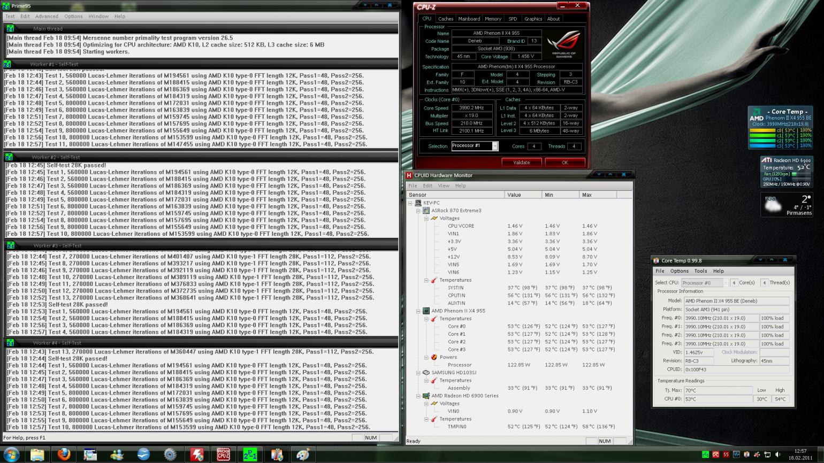Image resolution: width=824 pixels, height=463 pixels.
Task: Open the Core Temp Select CPU dropdown
Action: (726, 283)
